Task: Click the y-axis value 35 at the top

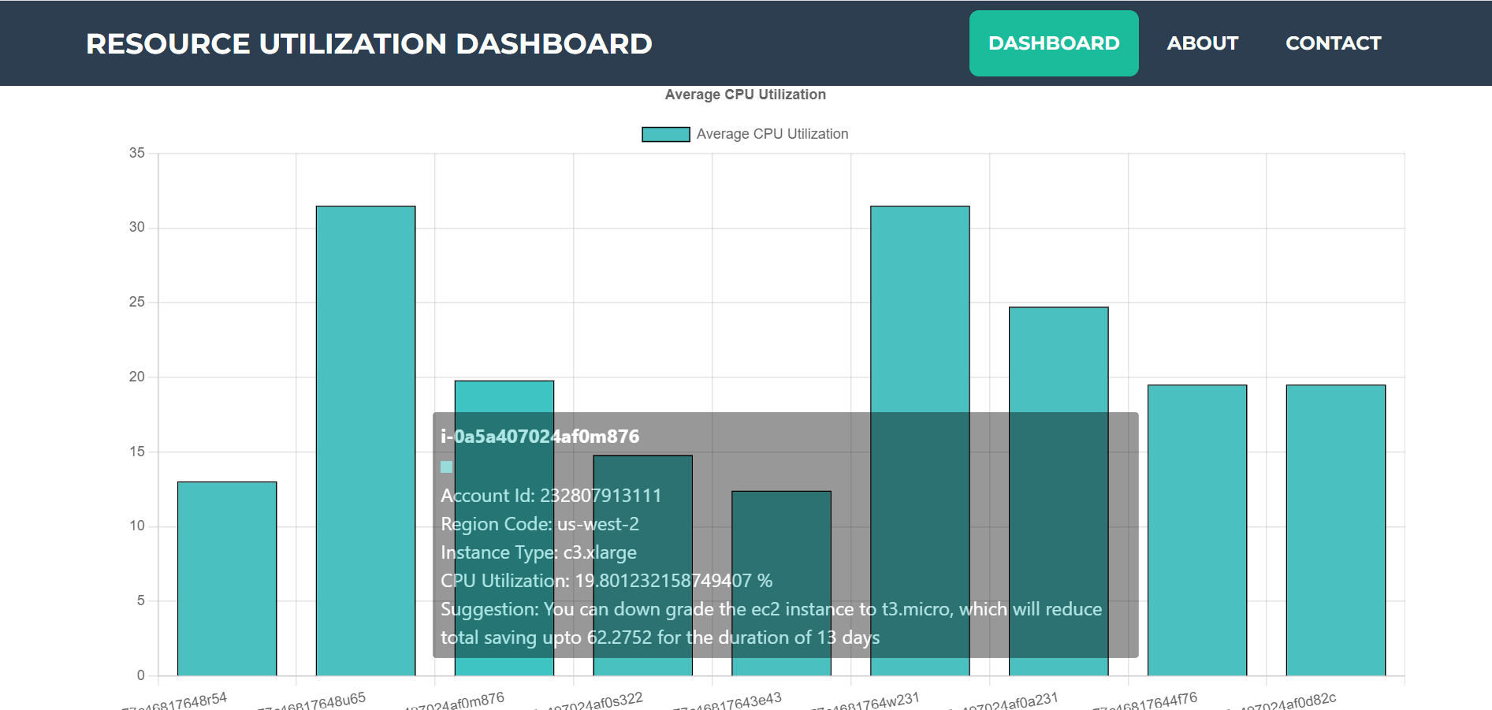Action: [x=138, y=151]
